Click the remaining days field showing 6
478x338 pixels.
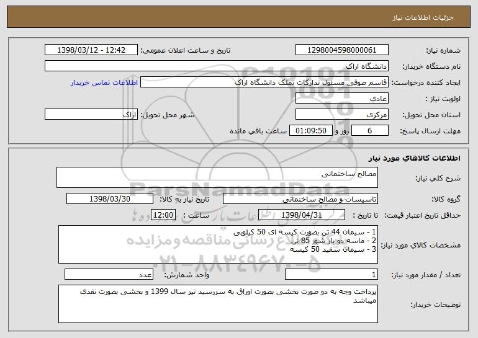point(370,131)
